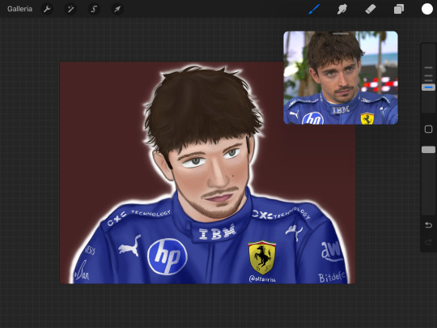Click the brush opacity slider handle
This screenshot has height=328, width=437.
coord(428,150)
